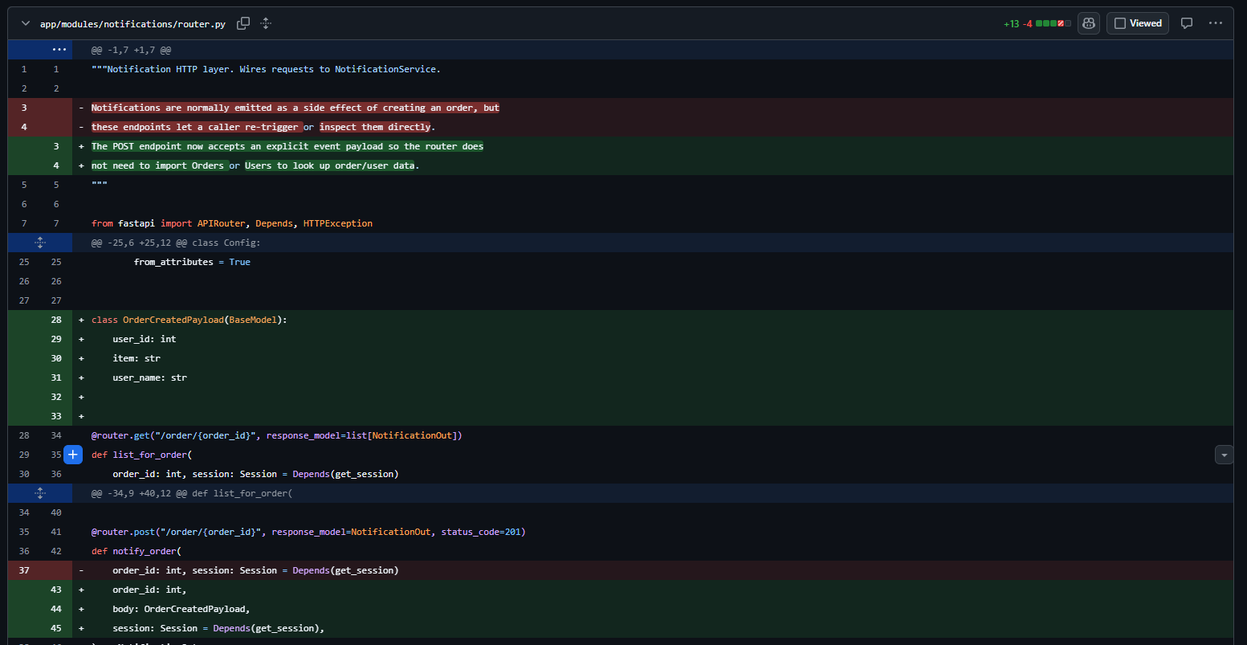Click removed line 'order_id: int, session: Session'
The image size is (1247, 645).
pyautogui.click(x=255, y=570)
